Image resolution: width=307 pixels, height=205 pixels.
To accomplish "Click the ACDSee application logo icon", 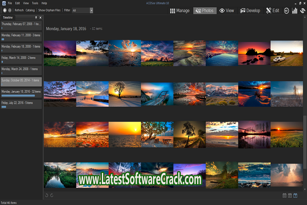I will click(4, 3).
